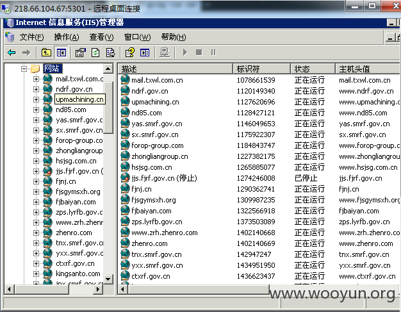Image resolution: width=401 pixels, height=312 pixels.
Task: Expand the hsjsg.com.cn tree node
Action: [x=36, y=161]
